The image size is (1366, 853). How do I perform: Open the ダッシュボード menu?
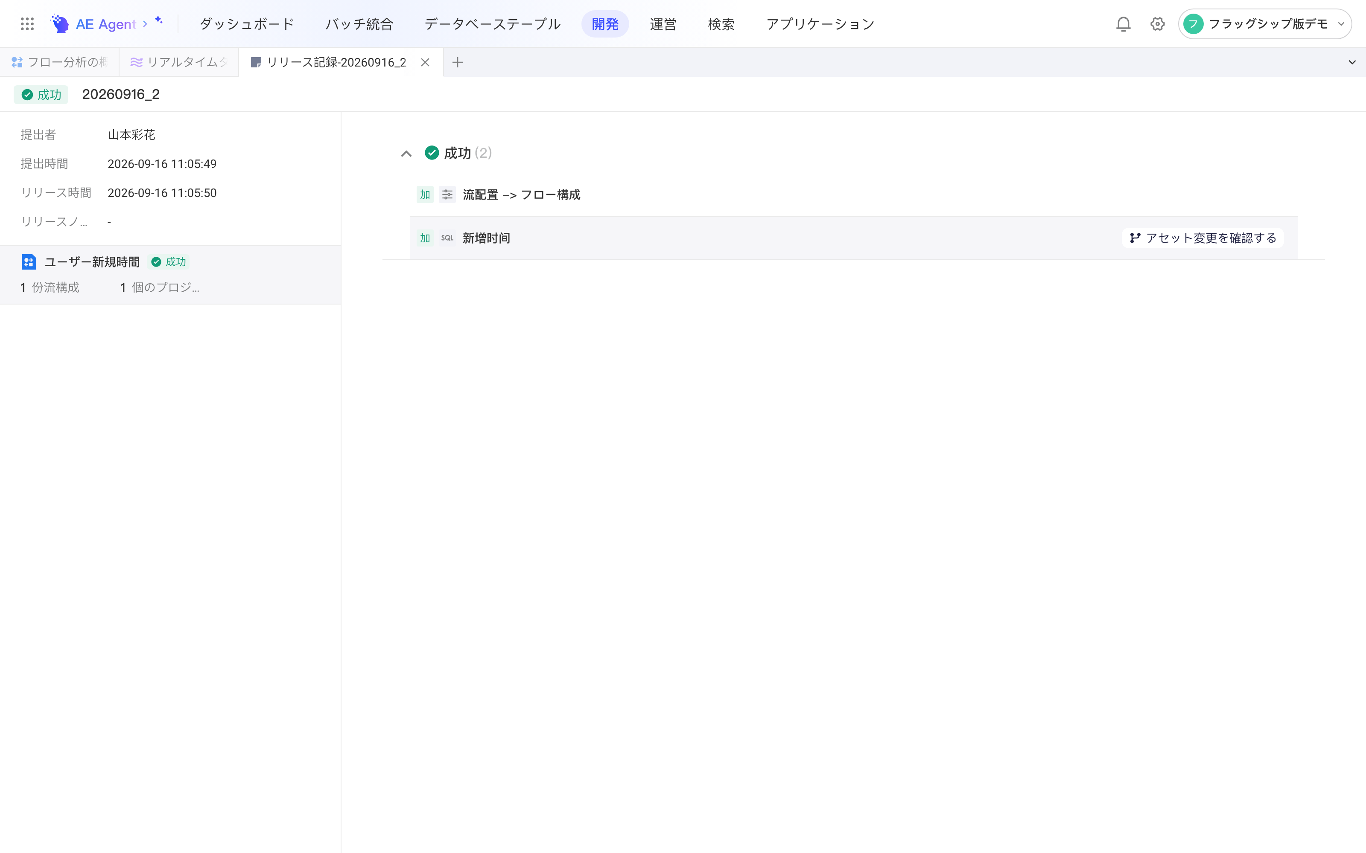247,24
